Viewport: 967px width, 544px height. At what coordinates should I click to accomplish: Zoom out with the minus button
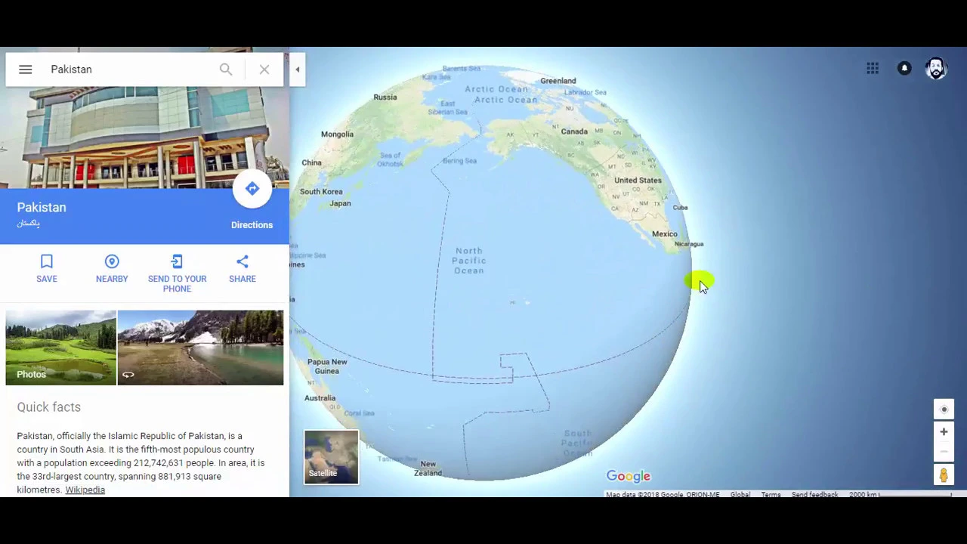click(944, 451)
